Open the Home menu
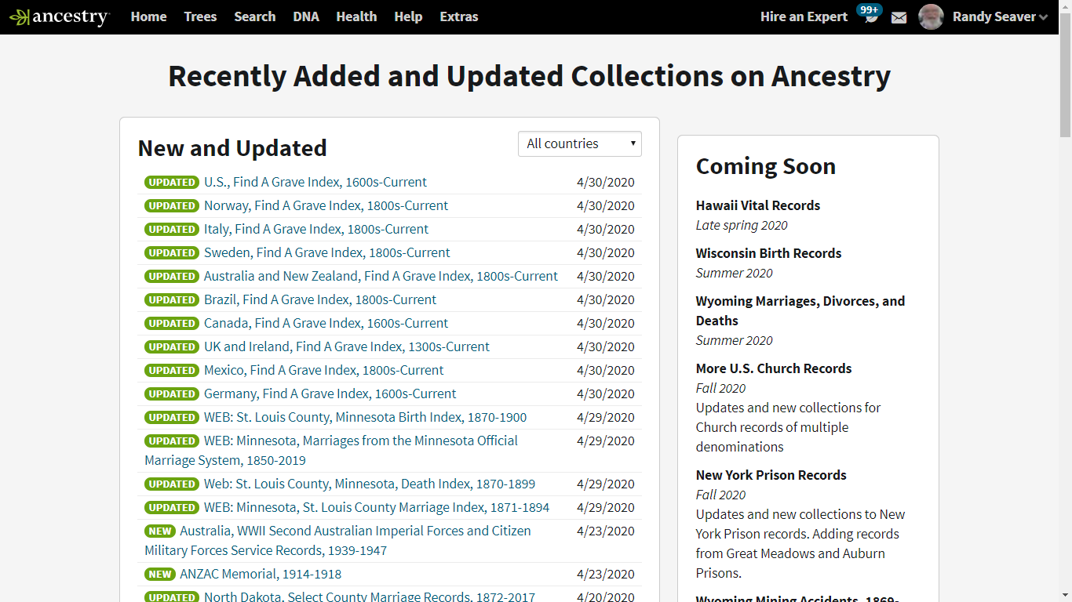This screenshot has height=602, width=1072. [x=148, y=16]
